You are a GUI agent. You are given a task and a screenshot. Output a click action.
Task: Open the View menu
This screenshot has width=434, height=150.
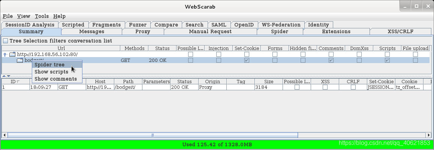click(24, 16)
